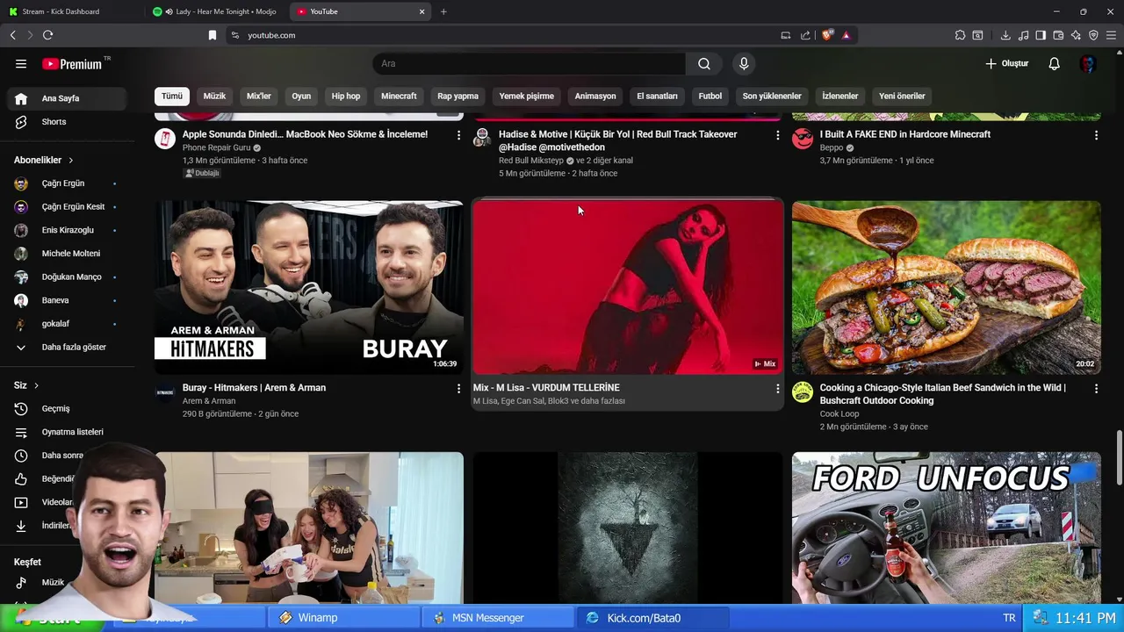Open Arem & Arman channel link
Viewport: 1124px width, 632px height.
pyautogui.click(x=209, y=401)
